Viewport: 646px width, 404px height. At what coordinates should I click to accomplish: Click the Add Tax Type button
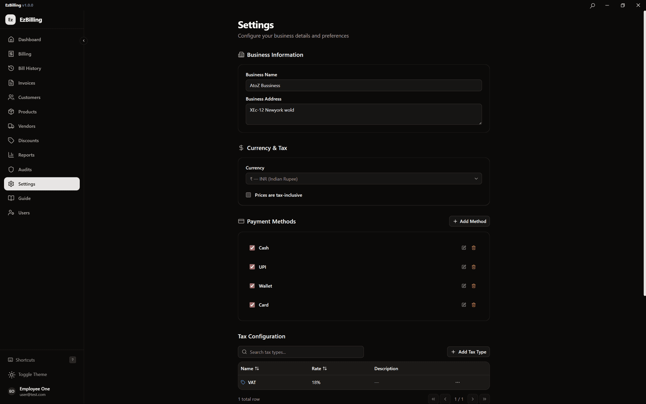click(468, 352)
